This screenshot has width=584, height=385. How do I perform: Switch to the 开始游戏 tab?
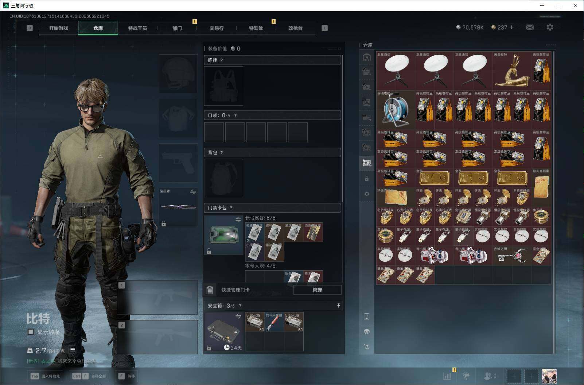point(59,28)
